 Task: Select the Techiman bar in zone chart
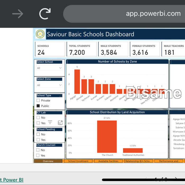(x=91, y=86)
